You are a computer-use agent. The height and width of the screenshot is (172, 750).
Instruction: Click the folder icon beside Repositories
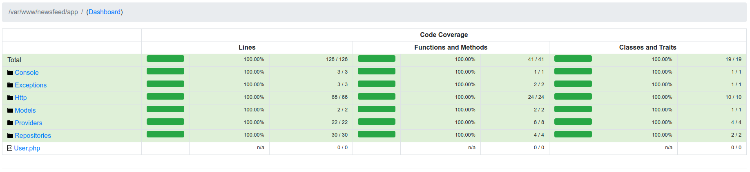10,135
